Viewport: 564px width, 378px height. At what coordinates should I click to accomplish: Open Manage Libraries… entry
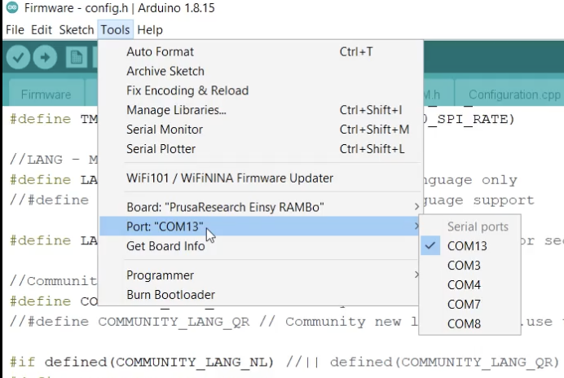click(x=260, y=110)
